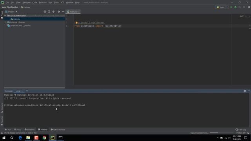Open the Python Console tab
The image size is (251, 141).
pyautogui.click(x=58, y=130)
